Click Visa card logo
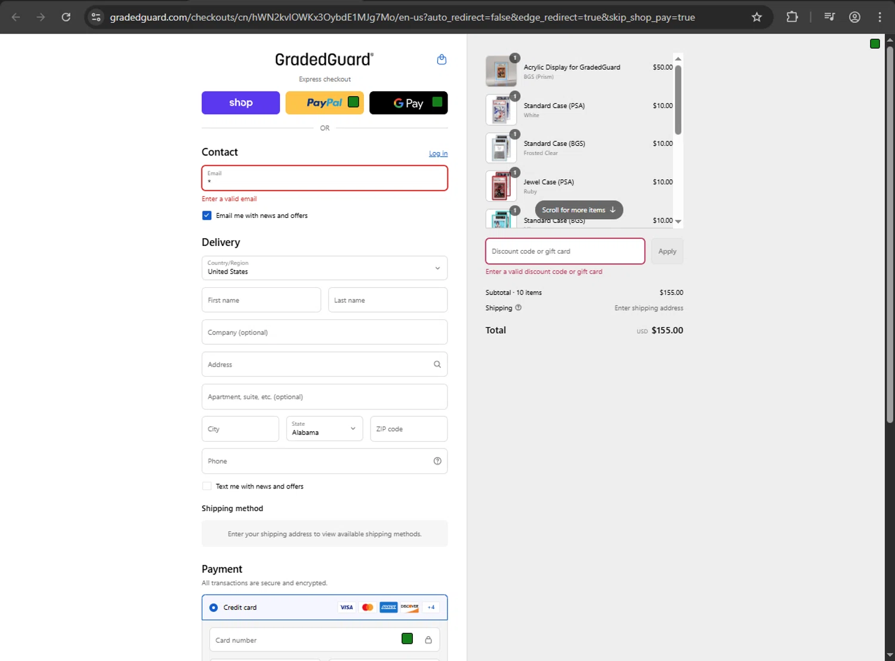Screen dimensions: 895x661 click(x=347, y=607)
